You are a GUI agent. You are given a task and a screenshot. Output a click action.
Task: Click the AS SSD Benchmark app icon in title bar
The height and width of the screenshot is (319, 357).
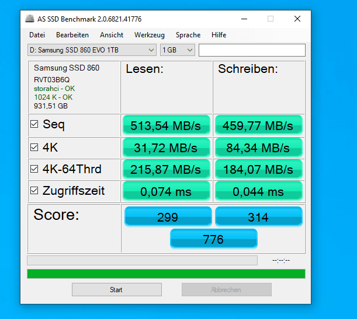coord(30,19)
